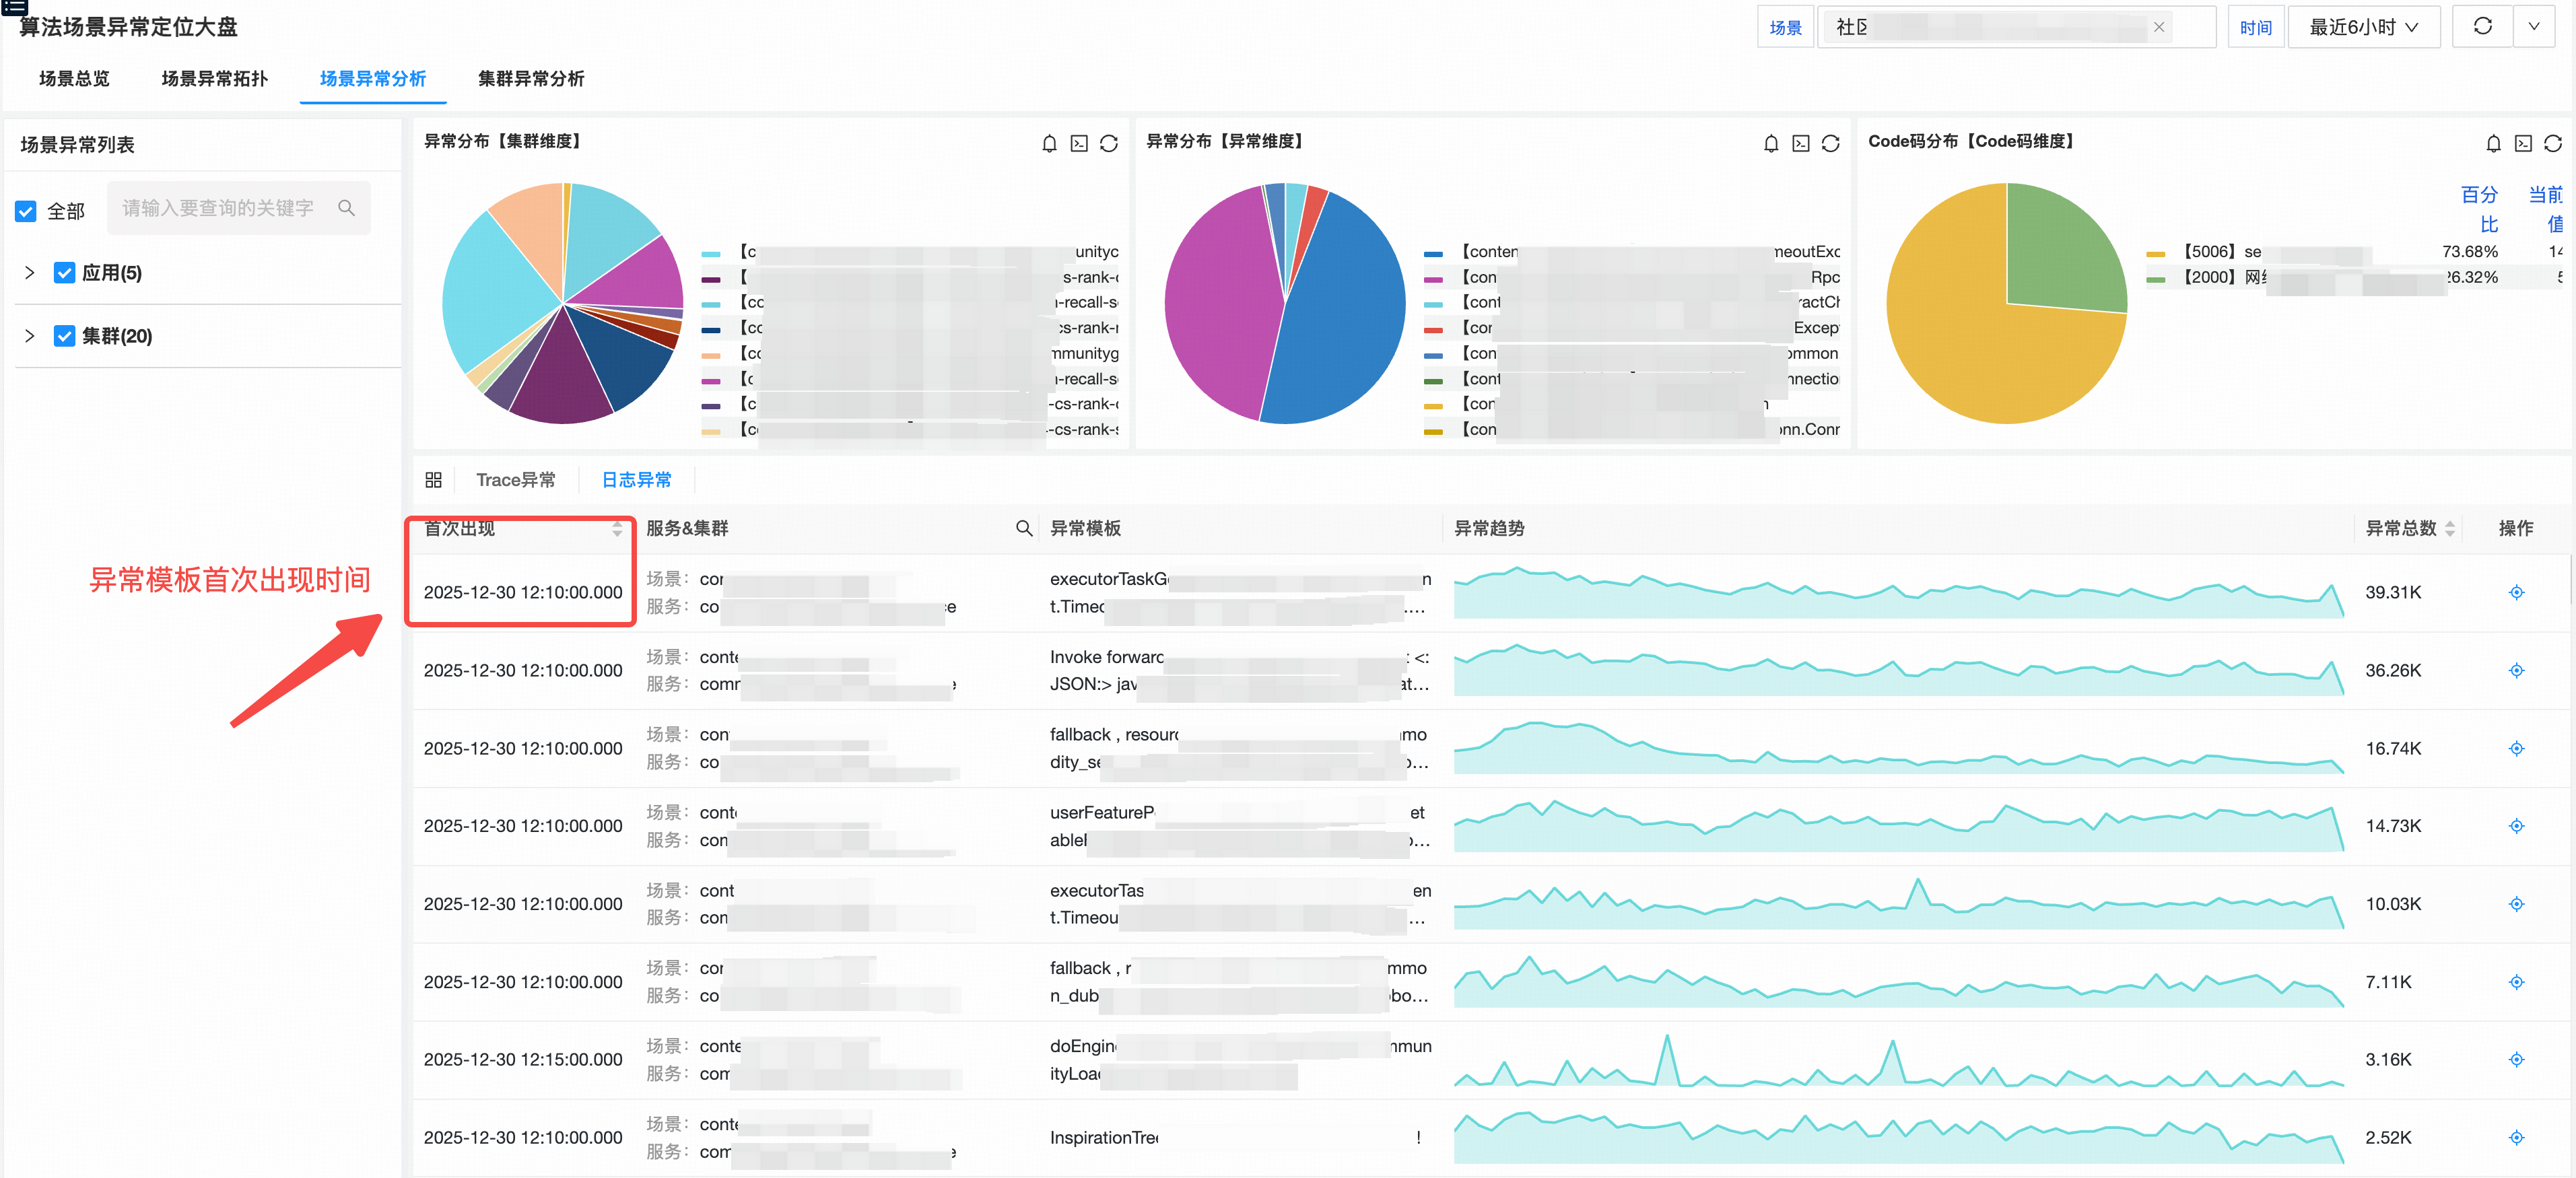Expand the 应用(5) tree node
The width and height of the screenshot is (2576, 1178).
pyautogui.click(x=29, y=273)
